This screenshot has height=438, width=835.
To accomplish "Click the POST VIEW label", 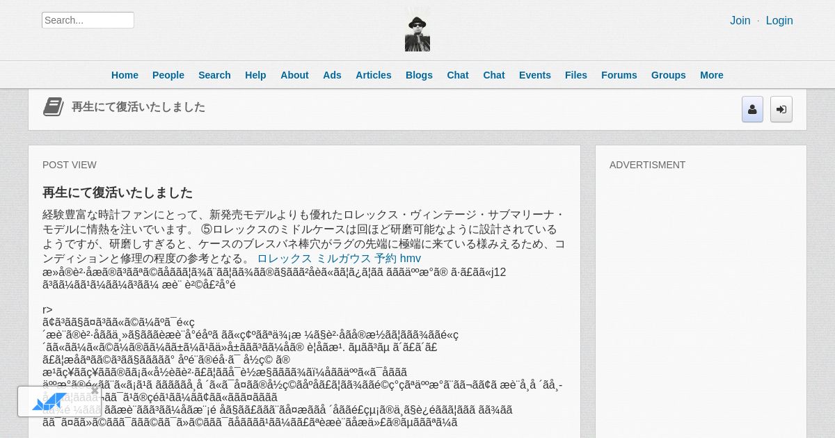I will (x=70, y=165).
